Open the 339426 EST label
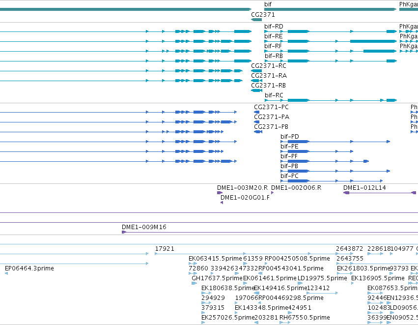This screenshot has height=325, width=418. coord(223,268)
